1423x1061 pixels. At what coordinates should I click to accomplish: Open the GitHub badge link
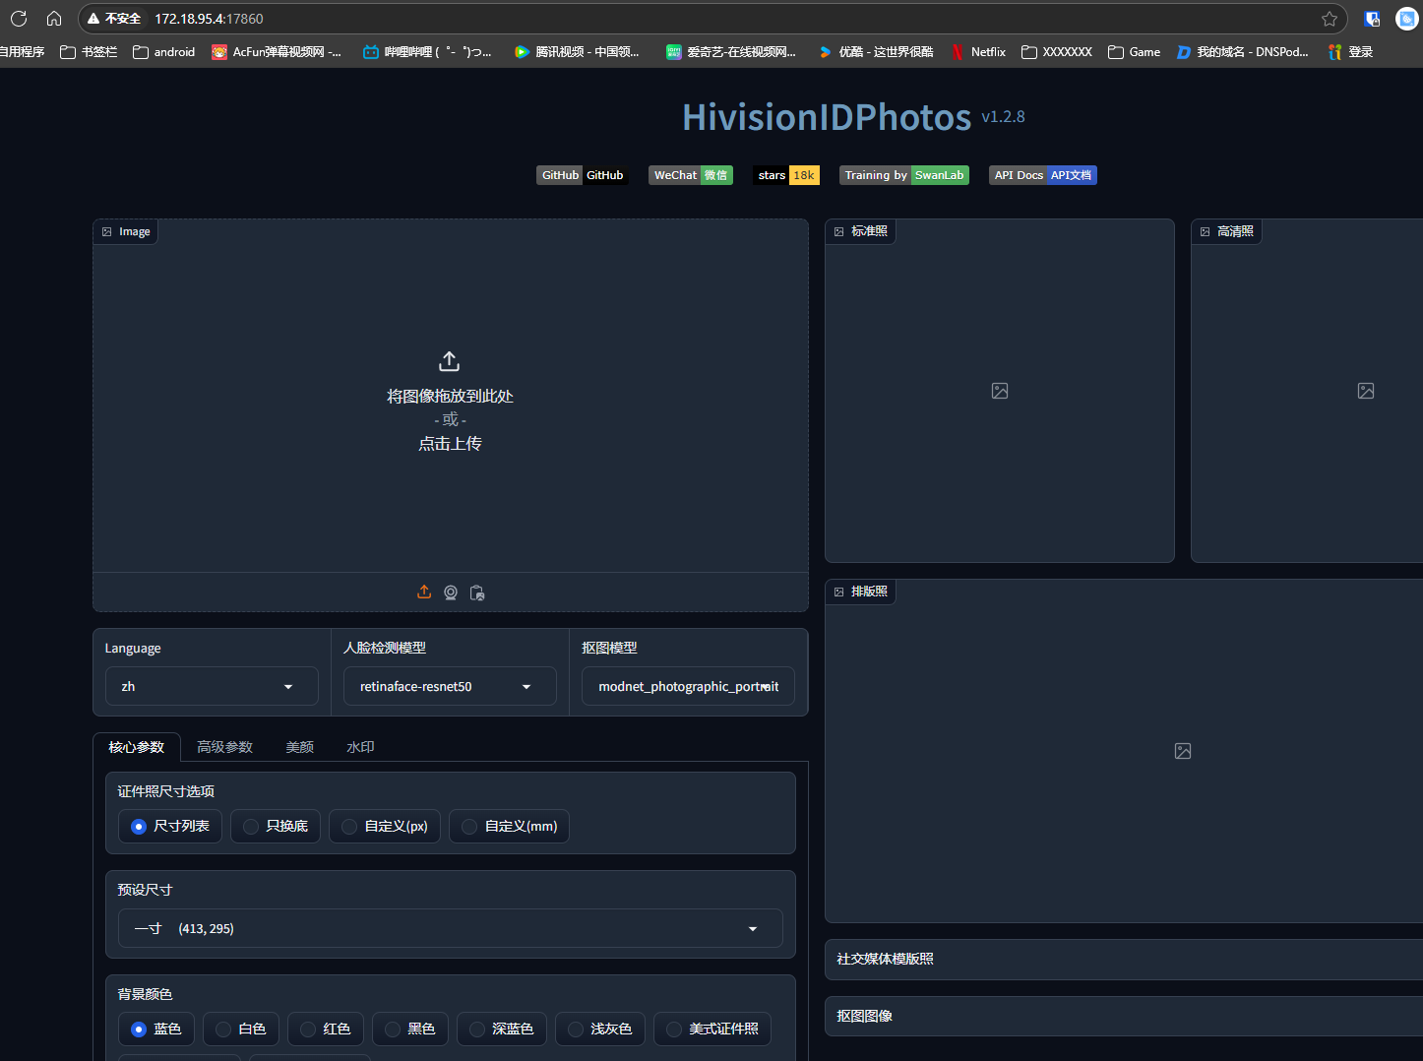583,175
